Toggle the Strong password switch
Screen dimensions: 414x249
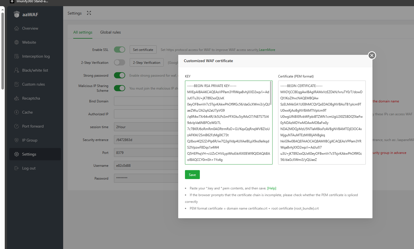[120, 75]
